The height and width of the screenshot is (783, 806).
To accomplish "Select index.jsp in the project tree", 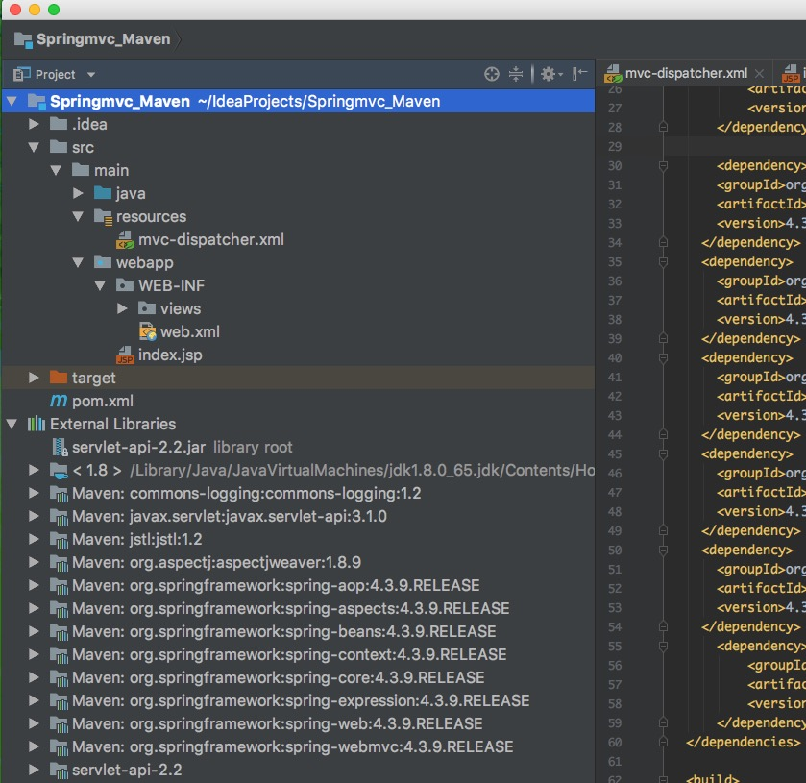I will click(x=170, y=355).
